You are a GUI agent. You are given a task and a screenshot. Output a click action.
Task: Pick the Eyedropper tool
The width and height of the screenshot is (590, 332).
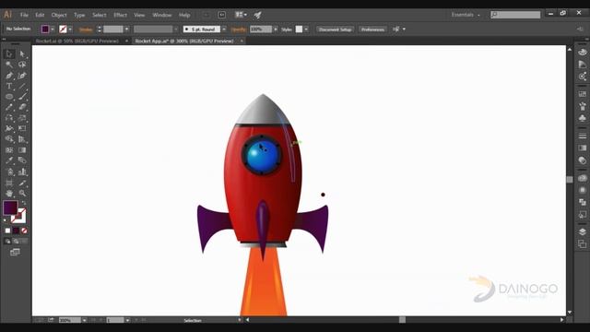(x=9, y=160)
